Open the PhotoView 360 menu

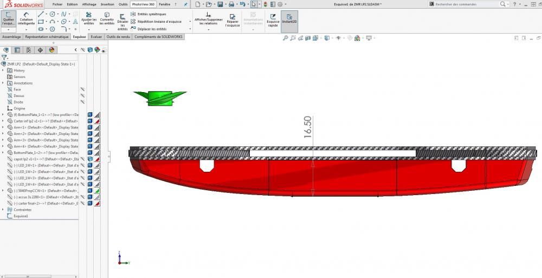coord(143,4)
